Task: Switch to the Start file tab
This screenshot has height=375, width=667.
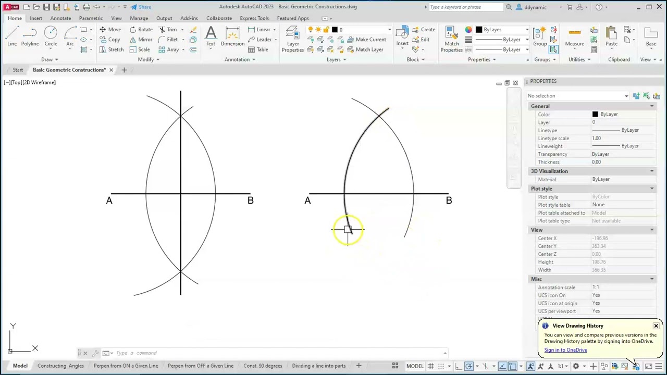Action: (18, 70)
